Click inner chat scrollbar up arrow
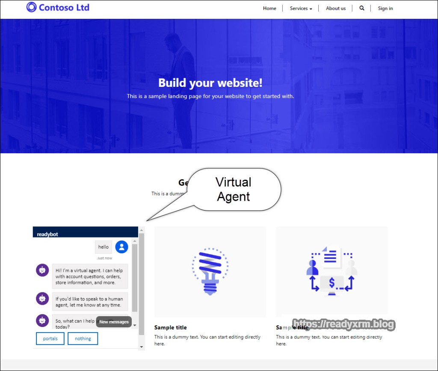438x371 pixels. click(x=135, y=241)
